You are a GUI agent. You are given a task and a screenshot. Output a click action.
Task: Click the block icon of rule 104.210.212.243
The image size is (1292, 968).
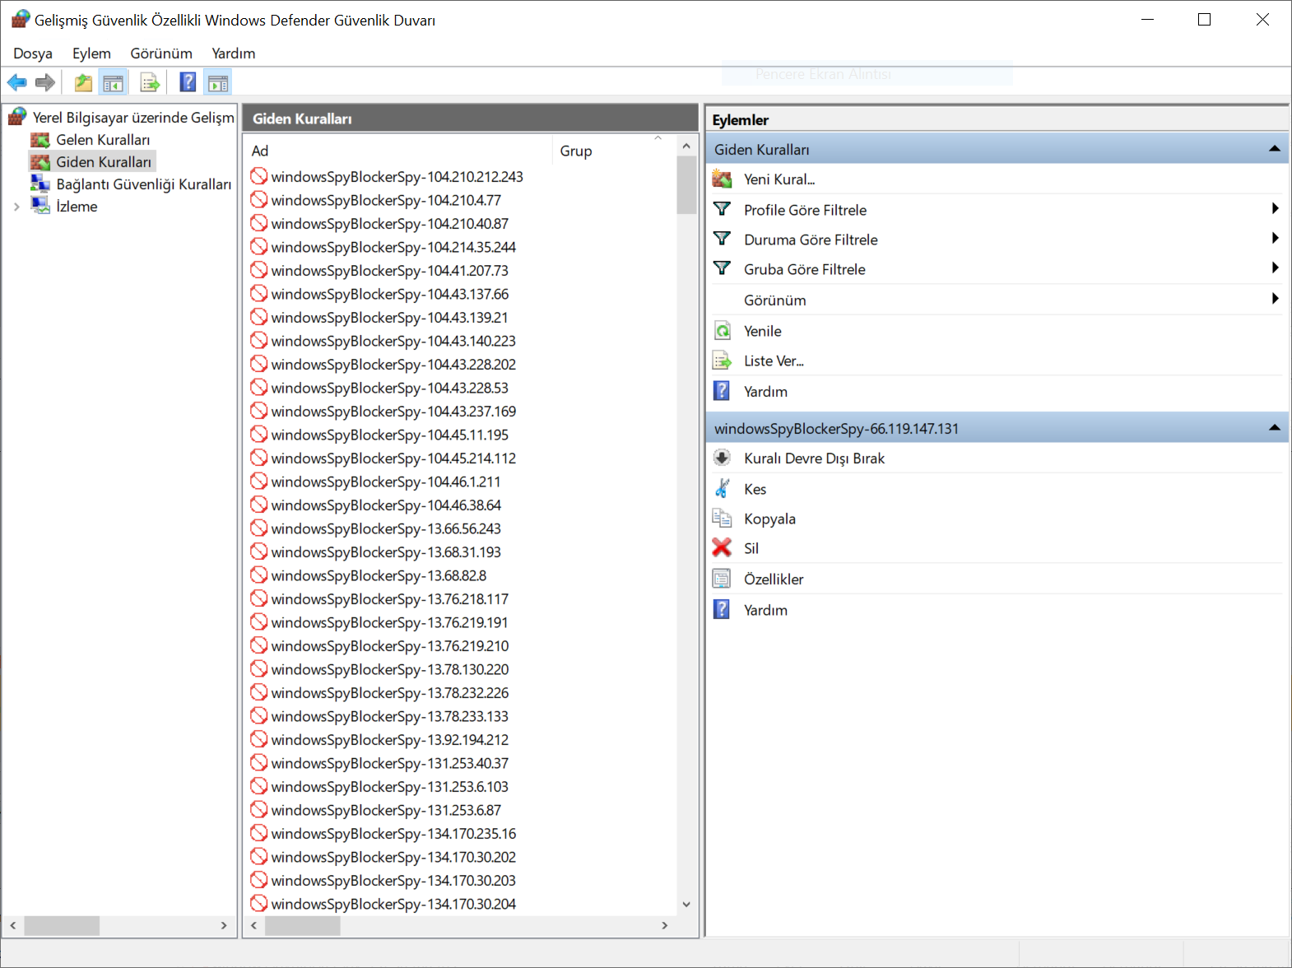[x=259, y=176]
